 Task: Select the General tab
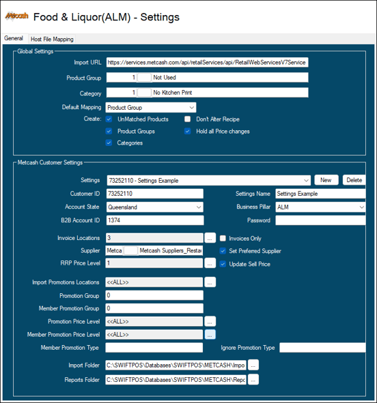[x=14, y=38]
